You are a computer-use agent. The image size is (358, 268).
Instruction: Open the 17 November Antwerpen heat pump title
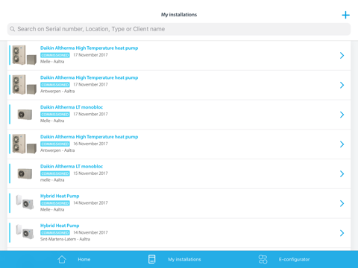pos(89,77)
